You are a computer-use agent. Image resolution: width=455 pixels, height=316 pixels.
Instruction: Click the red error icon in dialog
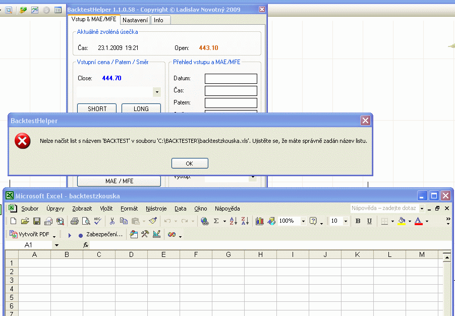(x=22, y=141)
